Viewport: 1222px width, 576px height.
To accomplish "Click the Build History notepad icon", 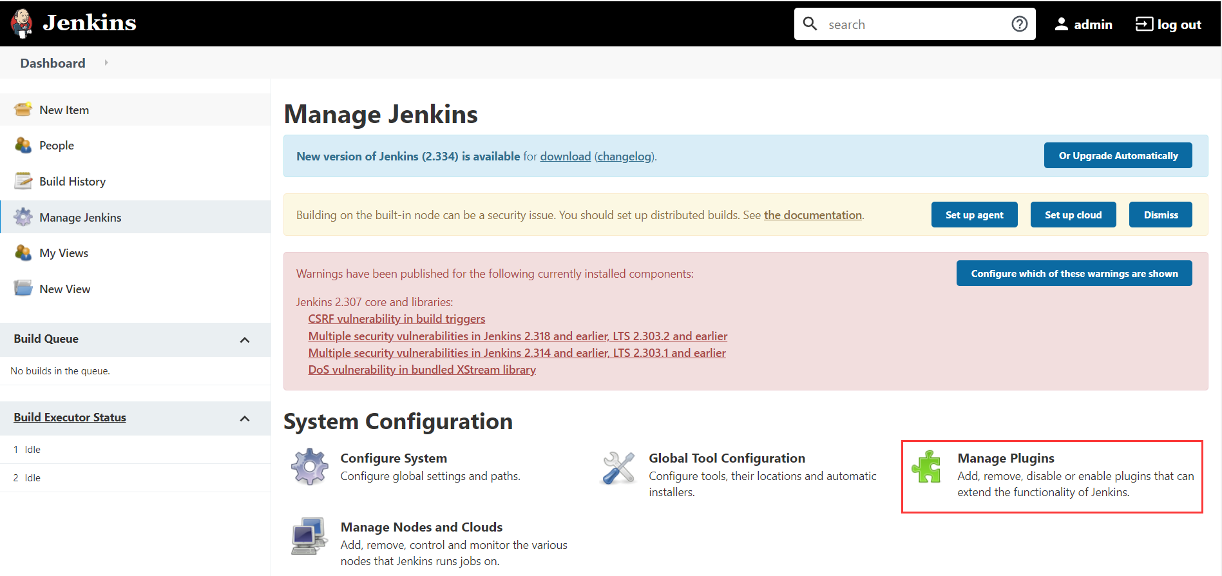I will pyautogui.click(x=23, y=182).
